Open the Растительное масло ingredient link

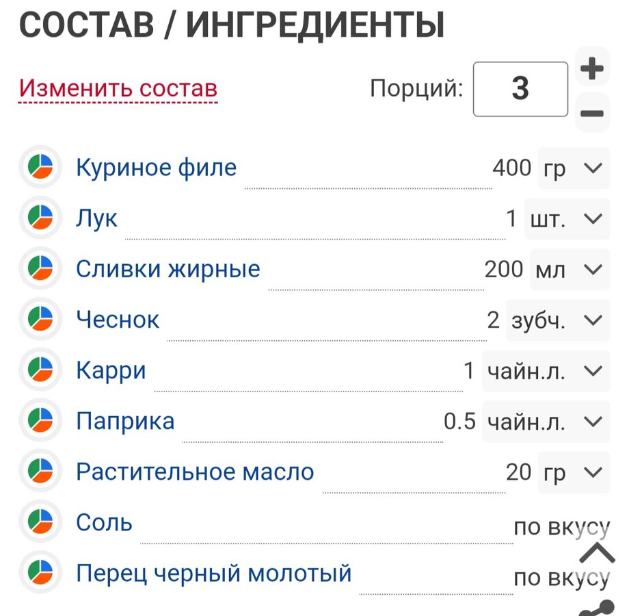[x=195, y=472]
